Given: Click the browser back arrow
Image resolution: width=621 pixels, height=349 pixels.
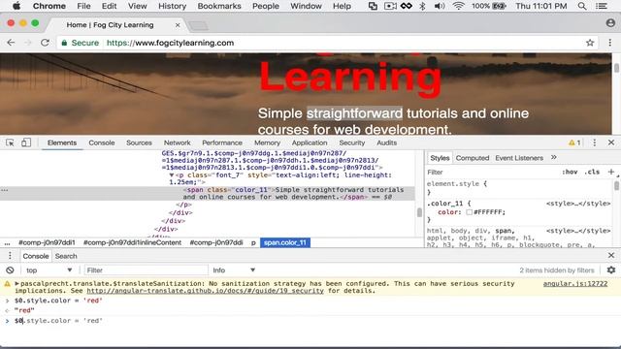Looking at the screenshot, I should point(11,43).
